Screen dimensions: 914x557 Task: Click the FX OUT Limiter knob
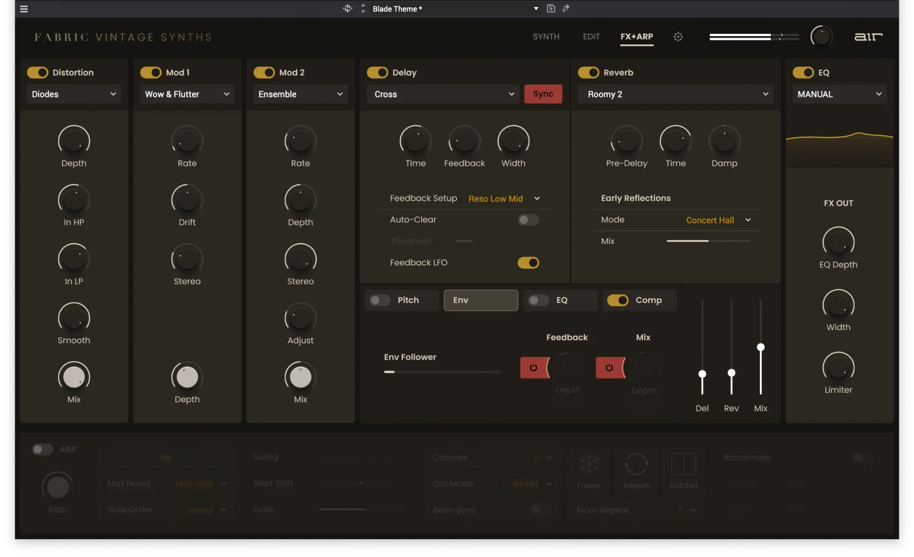coord(838,368)
